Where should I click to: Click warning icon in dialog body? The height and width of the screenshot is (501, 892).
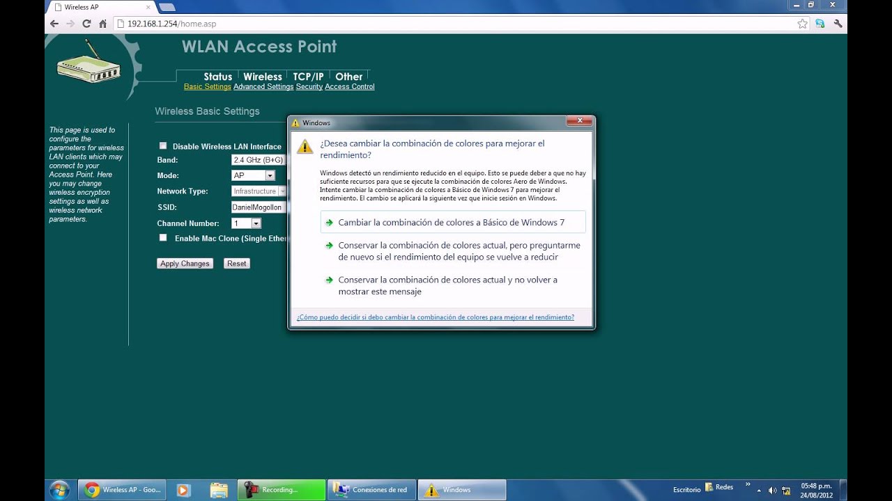(x=305, y=146)
